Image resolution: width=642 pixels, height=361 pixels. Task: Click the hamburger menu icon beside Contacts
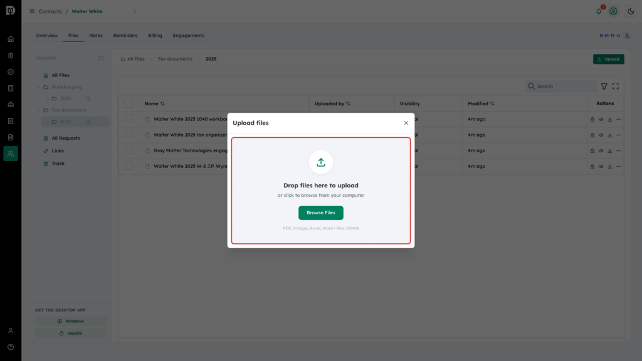(32, 11)
